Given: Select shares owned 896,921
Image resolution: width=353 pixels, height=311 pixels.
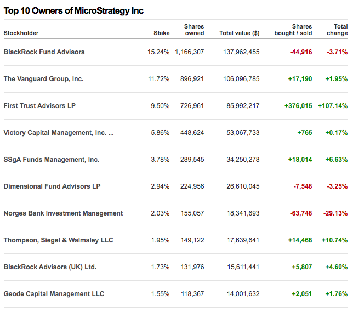Looking at the screenshot, I should [192, 79].
